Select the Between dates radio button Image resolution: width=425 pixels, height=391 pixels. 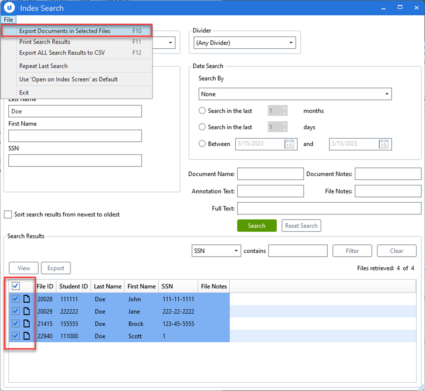[x=202, y=144]
